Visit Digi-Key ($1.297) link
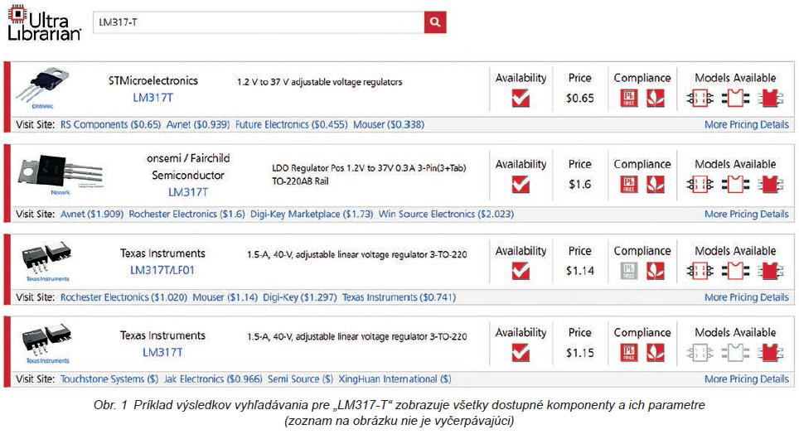 coord(300,297)
